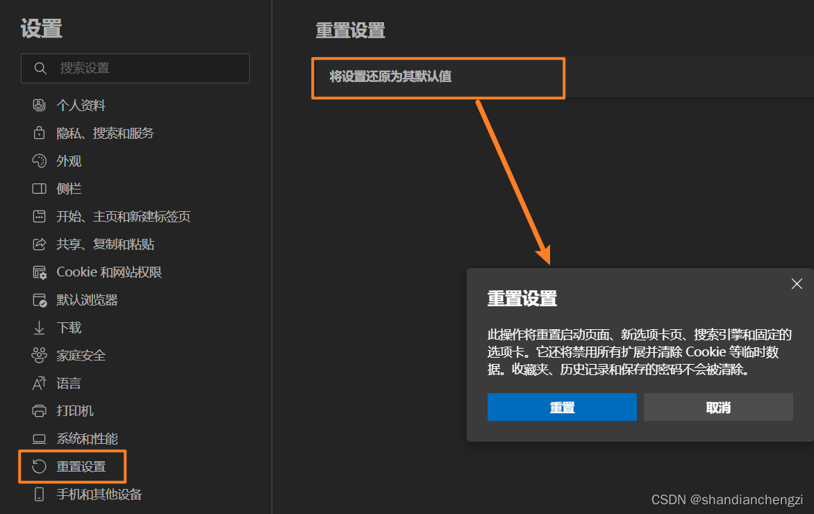
Task: Click the download arrow icon beside 下载
Action: (39, 327)
